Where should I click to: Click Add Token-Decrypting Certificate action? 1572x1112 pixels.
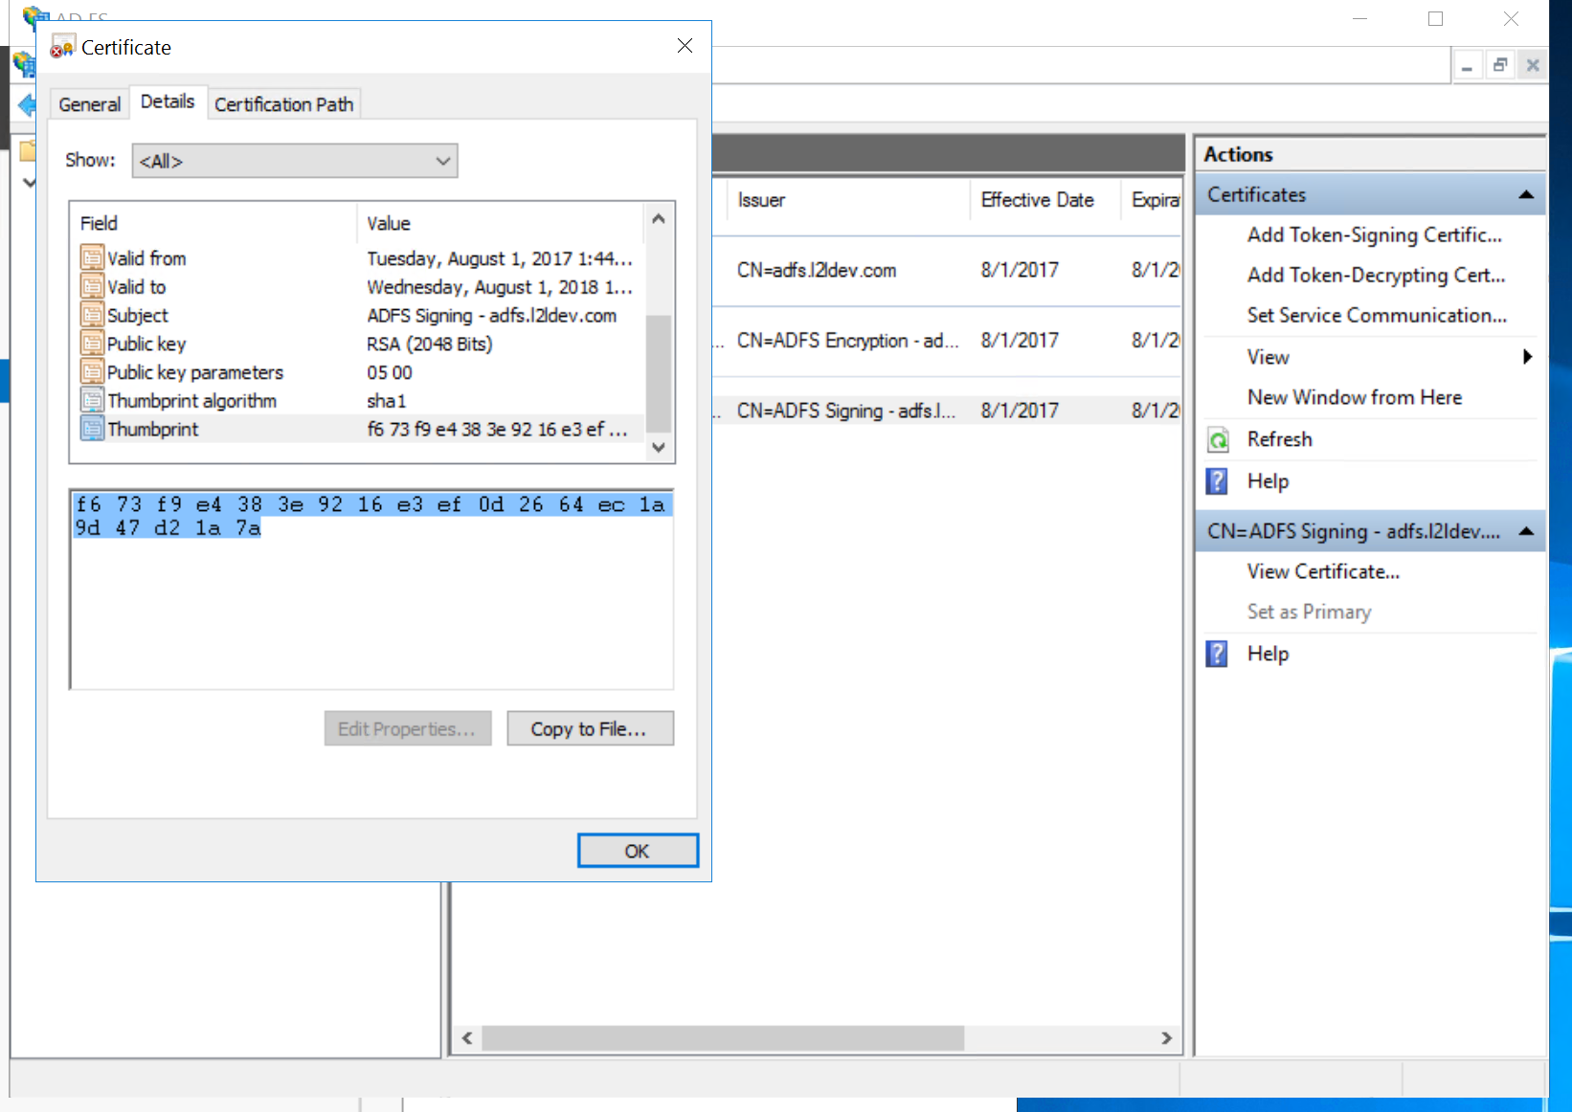click(1376, 275)
